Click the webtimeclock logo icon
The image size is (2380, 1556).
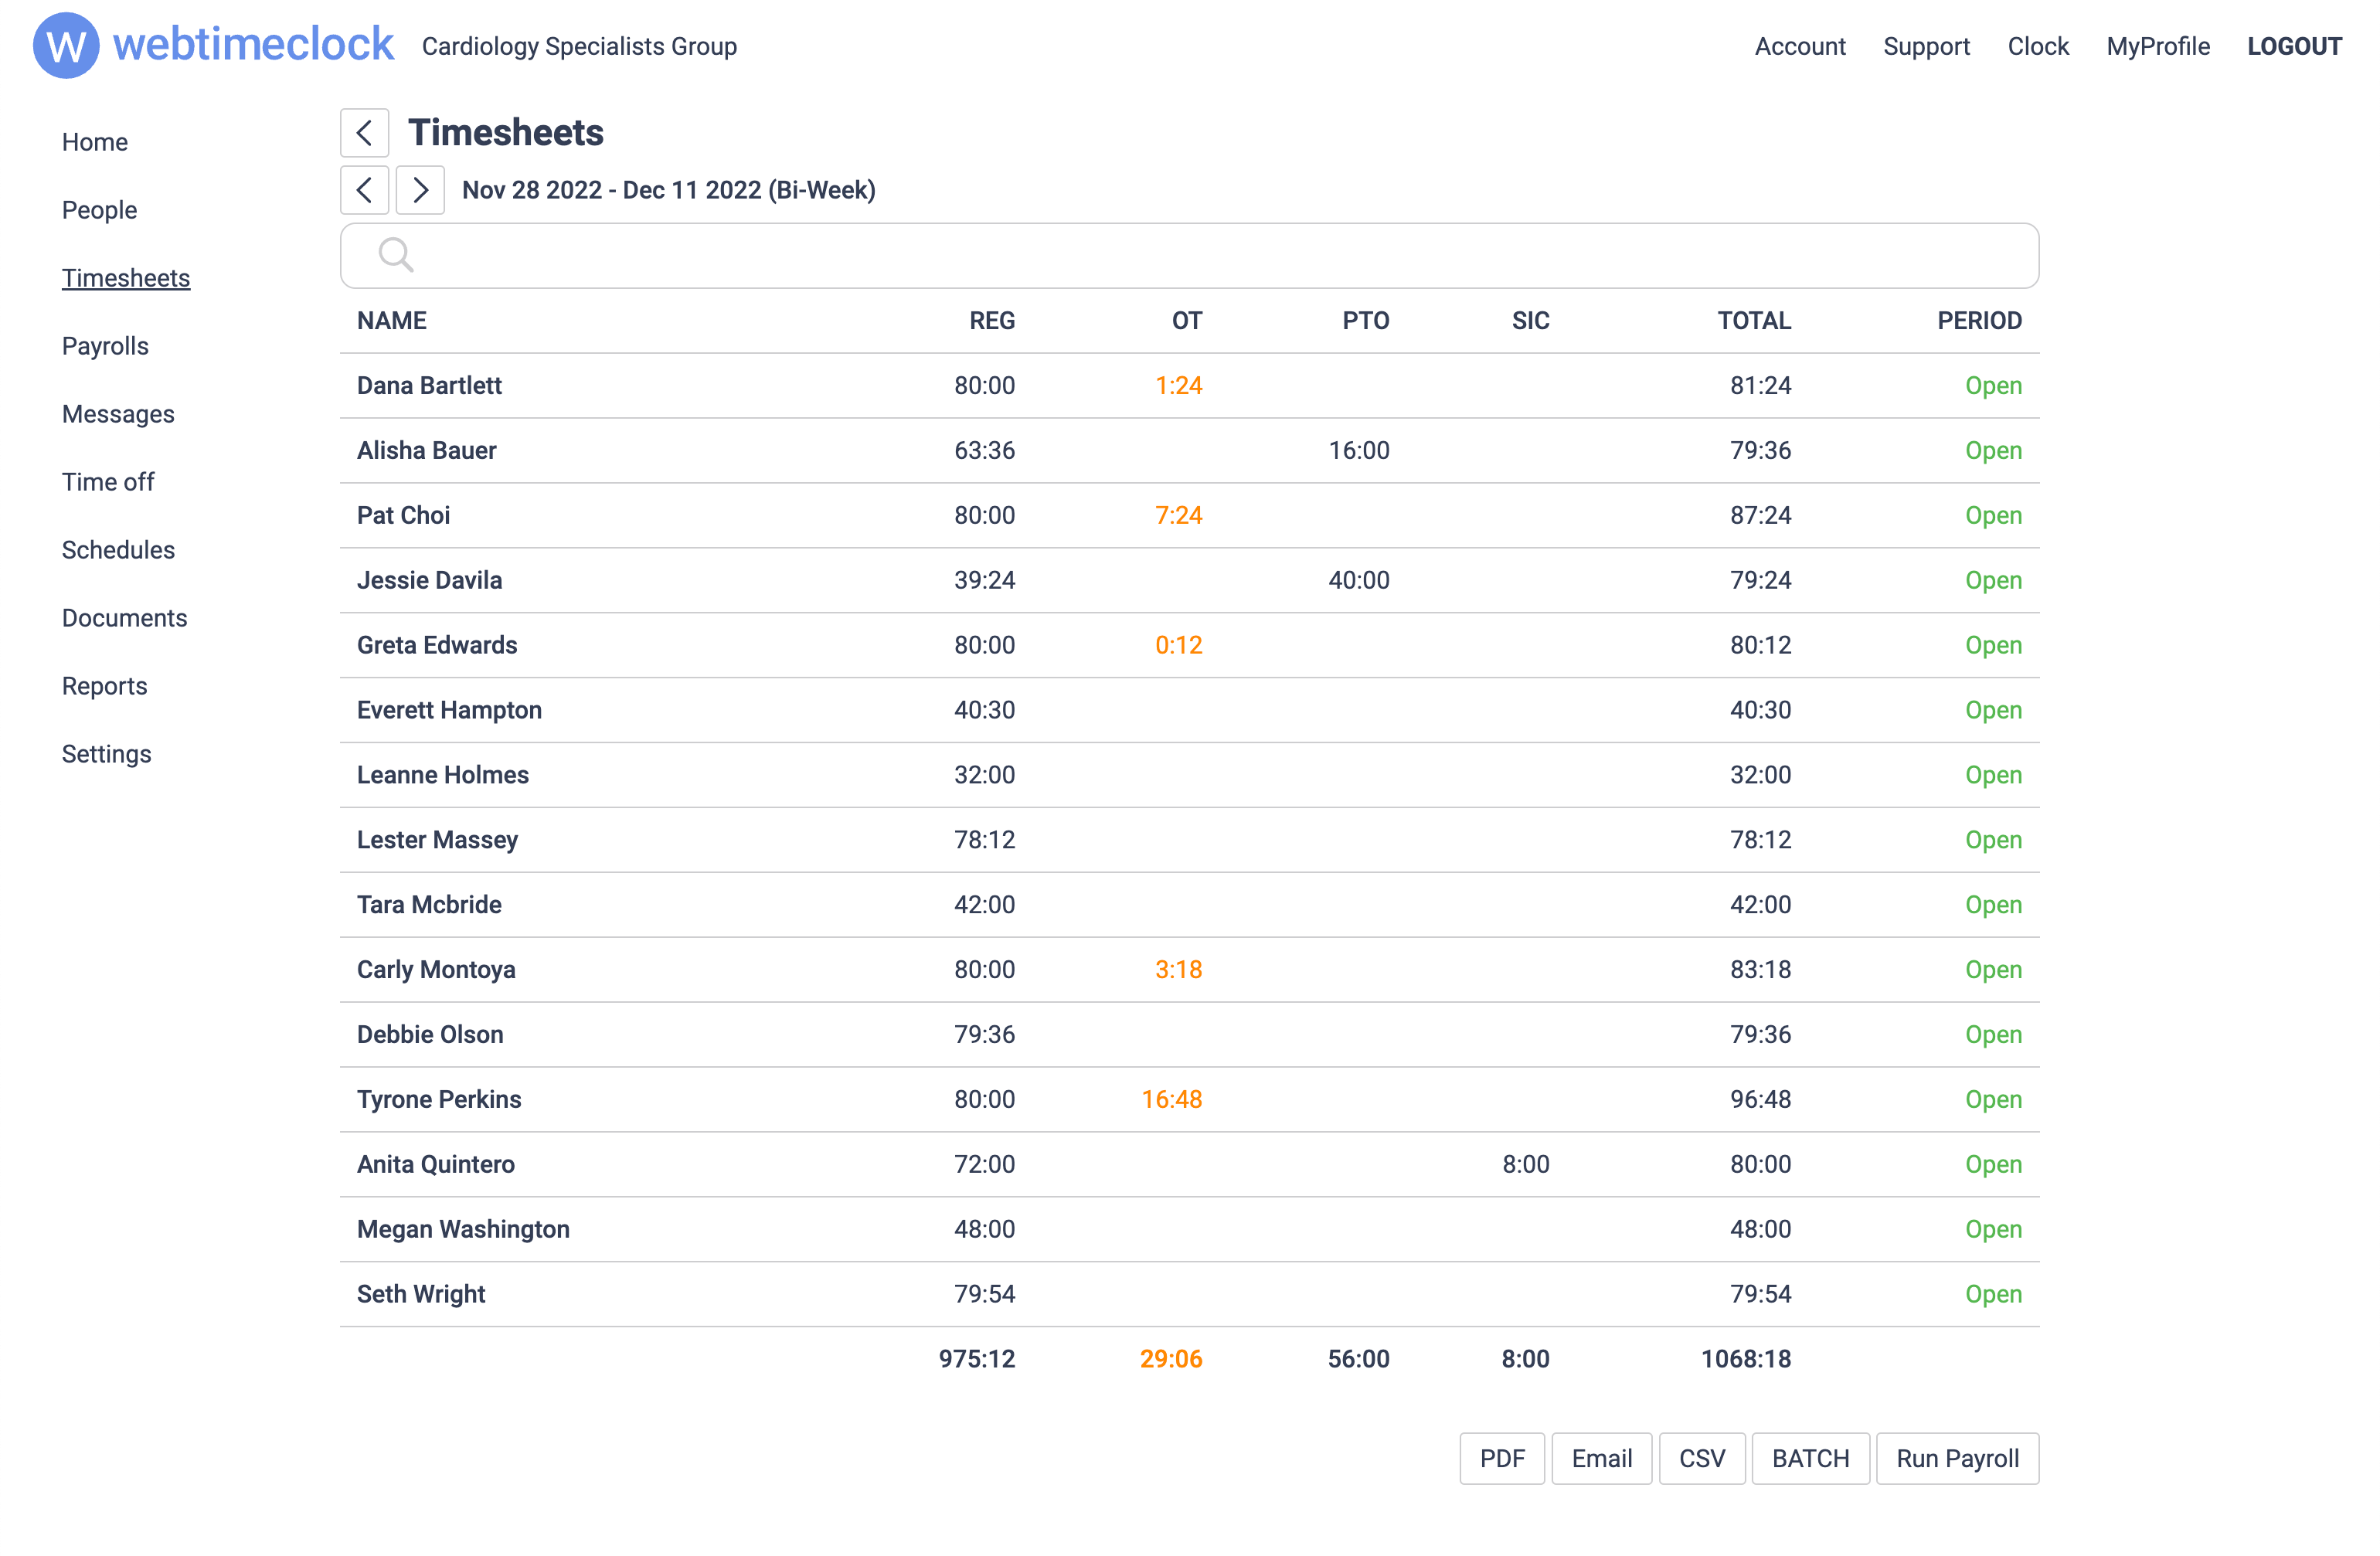[x=64, y=45]
